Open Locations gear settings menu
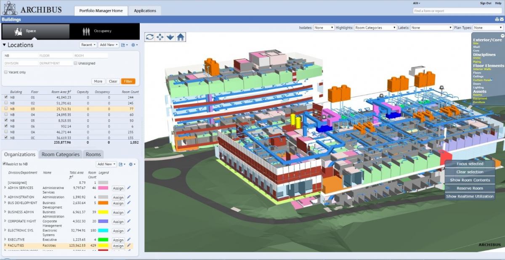505x260 pixels. coord(134,45)
